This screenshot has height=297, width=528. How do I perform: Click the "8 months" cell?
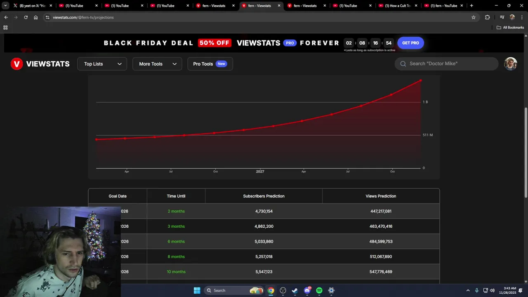(x=176, y=257)
